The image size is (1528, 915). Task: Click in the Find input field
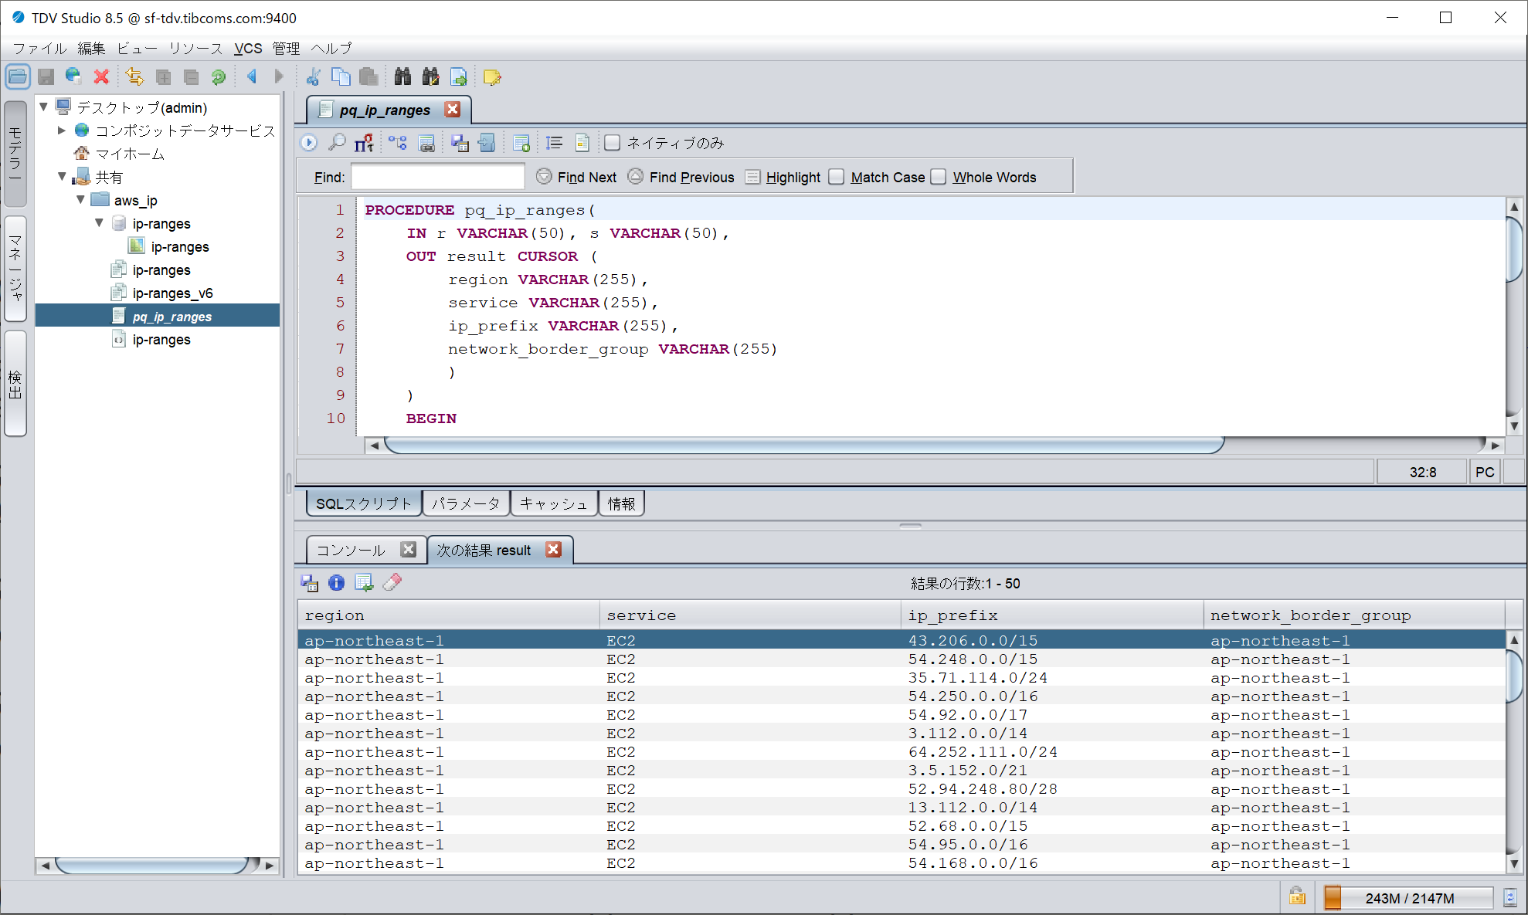(438, 177)
